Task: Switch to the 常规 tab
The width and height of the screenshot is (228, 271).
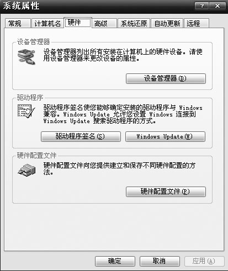Action: [18, 23]
